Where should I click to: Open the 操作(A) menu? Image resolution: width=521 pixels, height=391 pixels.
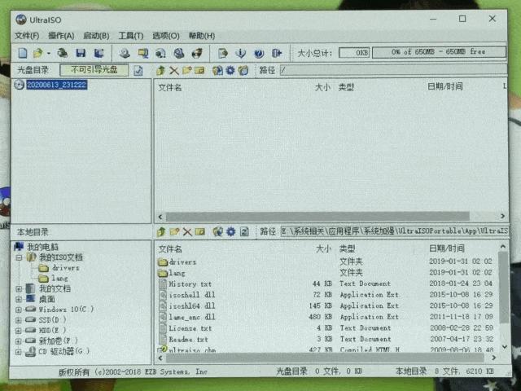61,36
